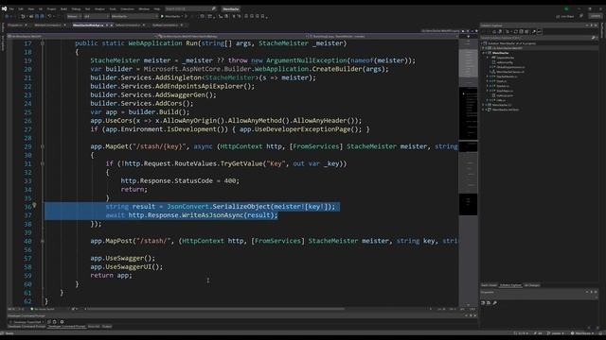This screenshot has width=606, height=340.
Task: Click the Visual Studio search box
Action: coord(190,8)
